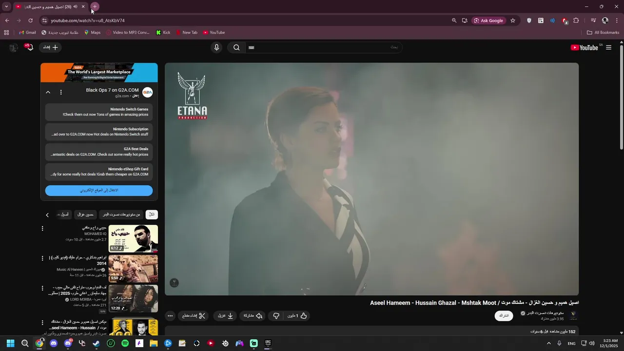Open the shield extension icon

pyautogui.click(x=529, y=20)
